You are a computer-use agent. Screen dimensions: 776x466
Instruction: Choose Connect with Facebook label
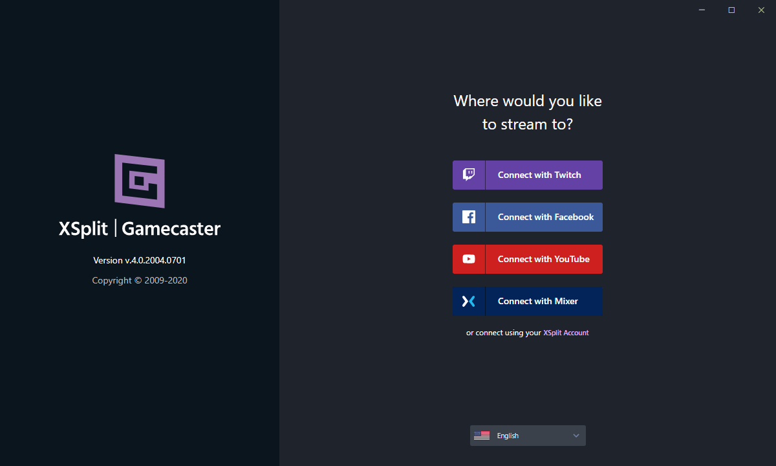tap(546, 217)
